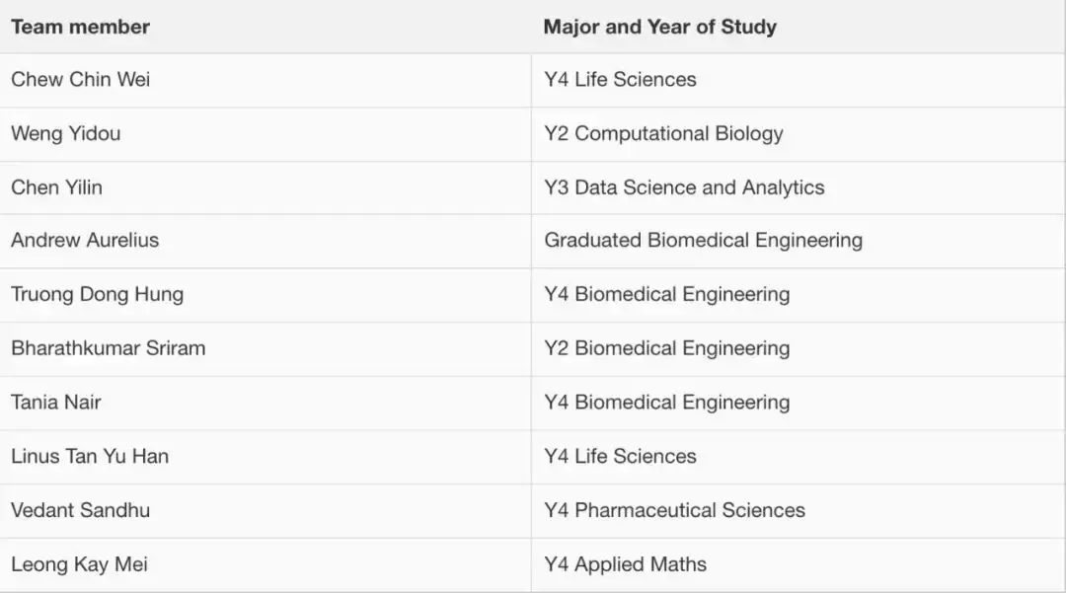Click the name Bharathkumar Sriram

[109, 348]
